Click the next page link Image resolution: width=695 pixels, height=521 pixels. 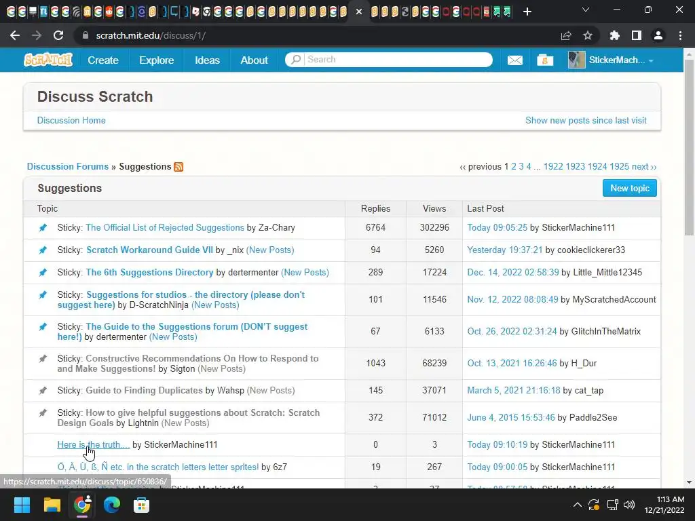click(x=644, y=167)
